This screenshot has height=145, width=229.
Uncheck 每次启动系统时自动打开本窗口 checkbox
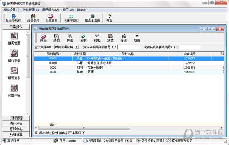pyautogui.click(x=36, y=133)
